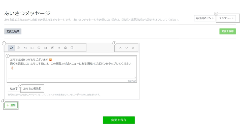Viewport: 242px width, 127px height.
Task: Select the text message speech bubble icon
Action: pos(11,48)
